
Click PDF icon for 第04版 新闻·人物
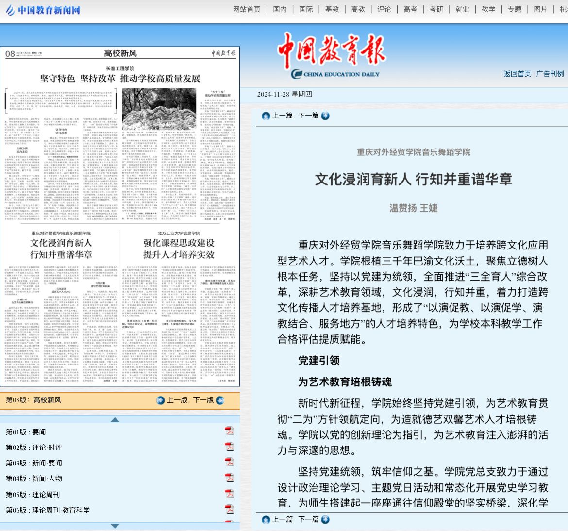point(229,478)
